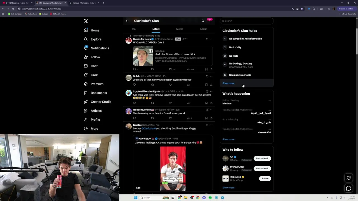
Task: Open Grok from the sidebar
Action: tap(91, 75)
